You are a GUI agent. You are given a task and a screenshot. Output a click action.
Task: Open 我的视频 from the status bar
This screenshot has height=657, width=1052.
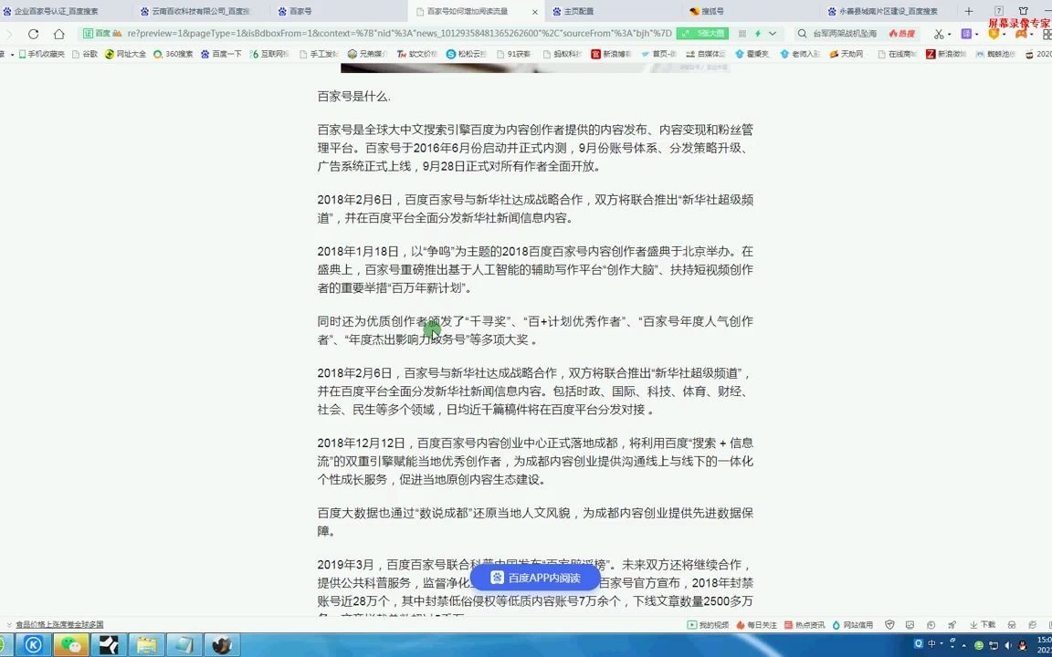(707, 624)
